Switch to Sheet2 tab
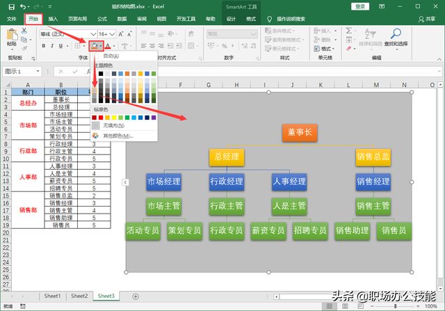This screenshot has width=445, height=311. point(79,296)
